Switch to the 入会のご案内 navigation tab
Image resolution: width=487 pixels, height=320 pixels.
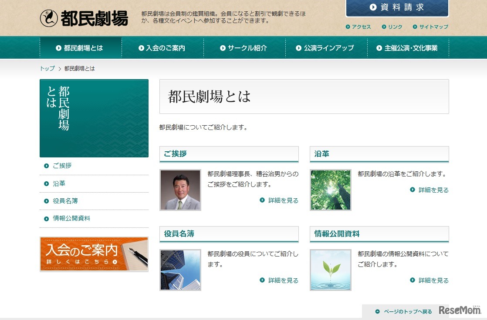163,47
